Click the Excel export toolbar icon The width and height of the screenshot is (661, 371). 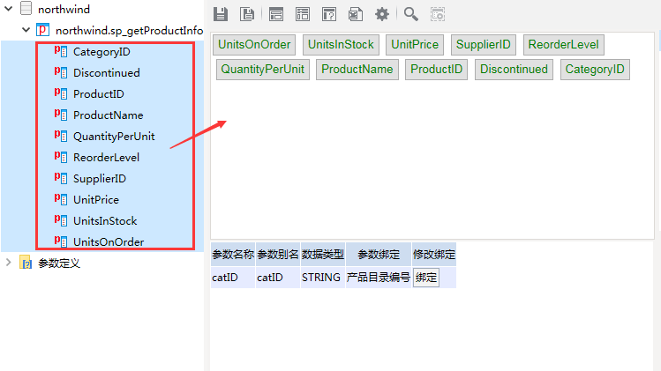(356, 14)
